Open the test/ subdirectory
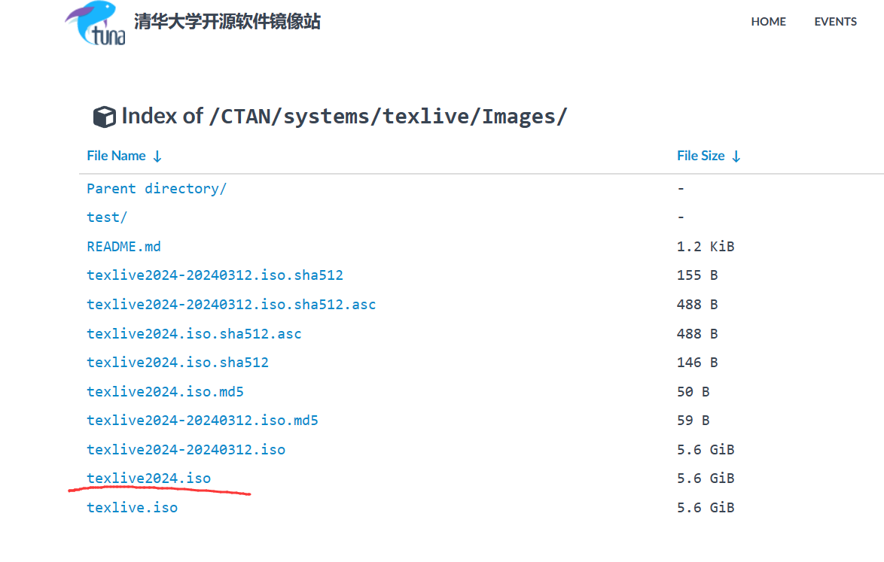The width and height of the screenshot is (884, 562). (x=107, y=217)
